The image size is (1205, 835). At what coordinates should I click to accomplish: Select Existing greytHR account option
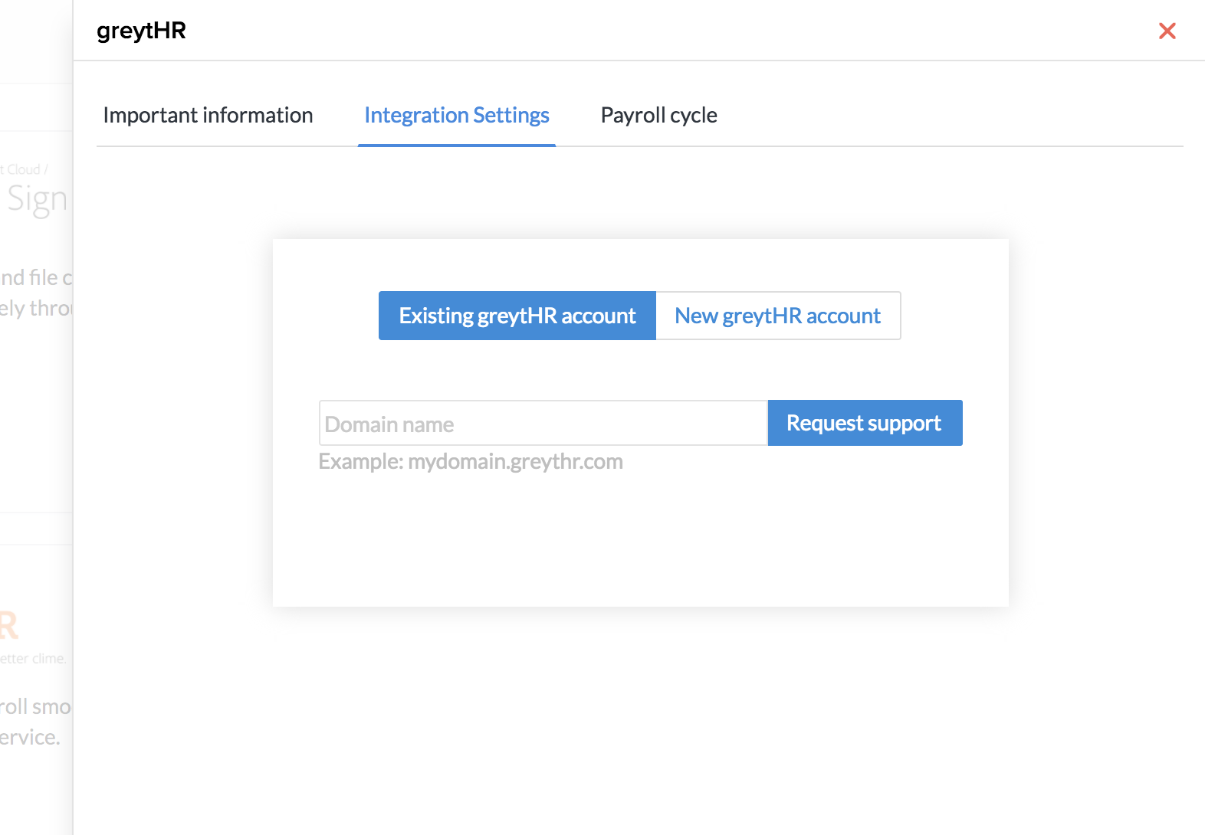tap(517, 316)
